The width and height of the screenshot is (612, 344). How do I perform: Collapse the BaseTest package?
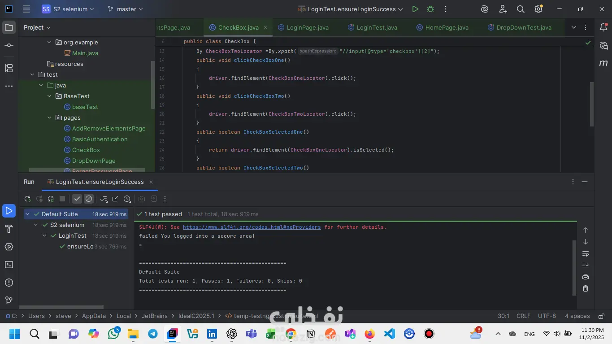point(49,96)
